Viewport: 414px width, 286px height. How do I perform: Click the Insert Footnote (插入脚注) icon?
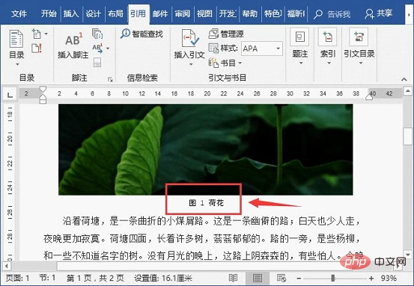pos(73,40)
